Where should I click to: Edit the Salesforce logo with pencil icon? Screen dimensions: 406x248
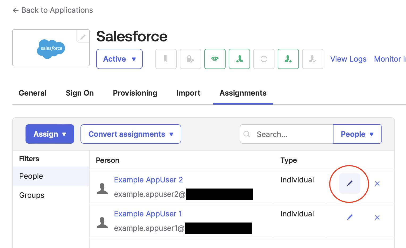(83, 36)
